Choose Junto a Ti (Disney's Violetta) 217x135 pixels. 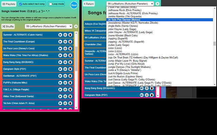click(x=160, y=70)
